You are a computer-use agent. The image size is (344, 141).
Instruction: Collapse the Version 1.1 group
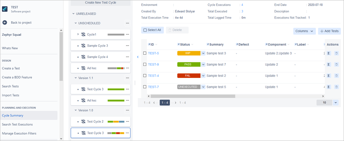click(76, 78)
